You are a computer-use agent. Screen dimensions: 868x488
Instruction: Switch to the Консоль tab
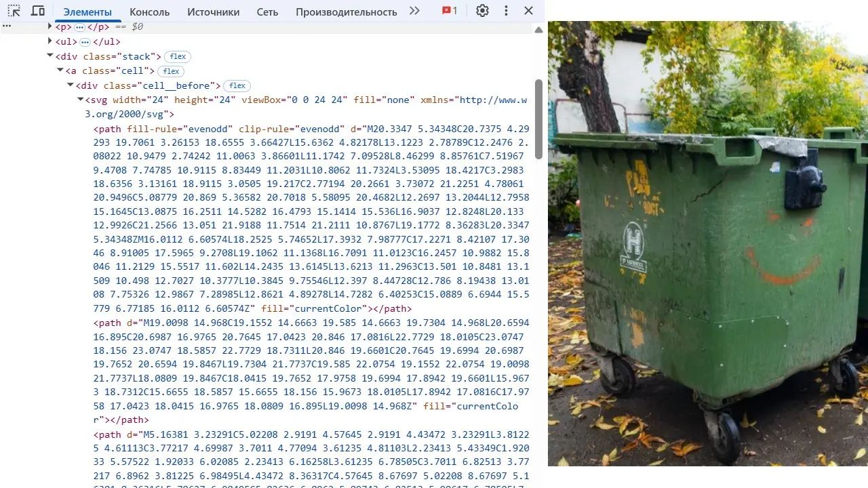[150, 12]
